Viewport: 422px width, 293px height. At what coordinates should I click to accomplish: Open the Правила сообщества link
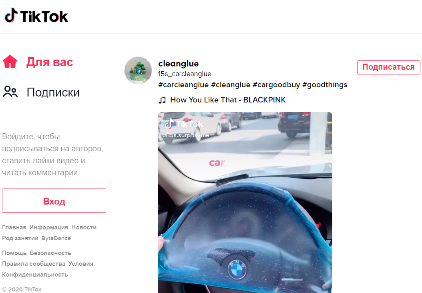34,264
